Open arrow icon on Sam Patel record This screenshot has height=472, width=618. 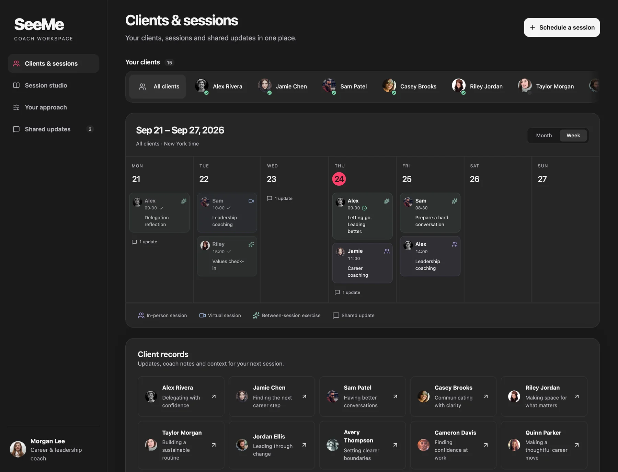point(395,396)
